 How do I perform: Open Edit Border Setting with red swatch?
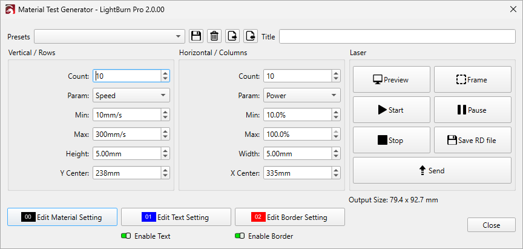(289, 217)
